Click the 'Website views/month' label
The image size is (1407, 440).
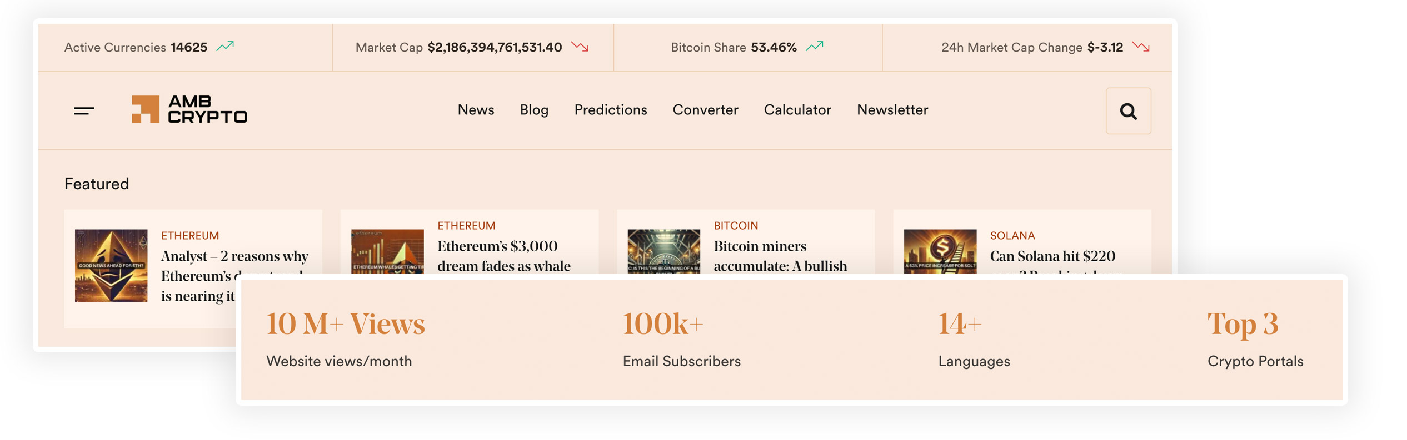click(339, 361)
